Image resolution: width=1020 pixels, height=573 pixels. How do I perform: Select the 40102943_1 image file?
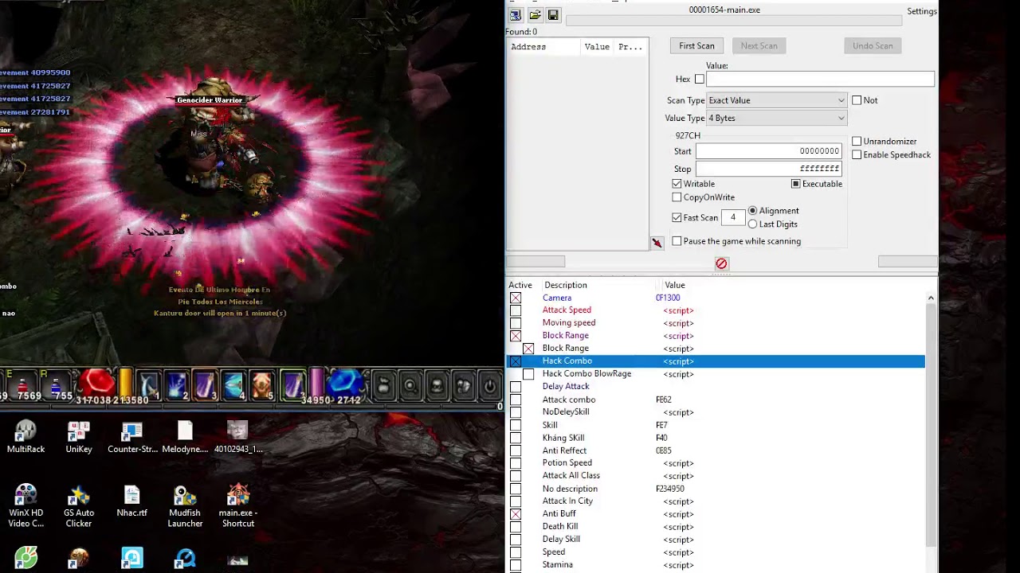pyautogui.click(x=237, y=437)
